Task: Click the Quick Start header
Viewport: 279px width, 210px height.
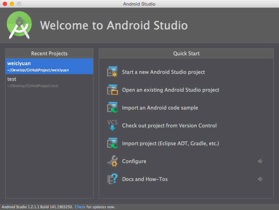Action: [186, 54]
